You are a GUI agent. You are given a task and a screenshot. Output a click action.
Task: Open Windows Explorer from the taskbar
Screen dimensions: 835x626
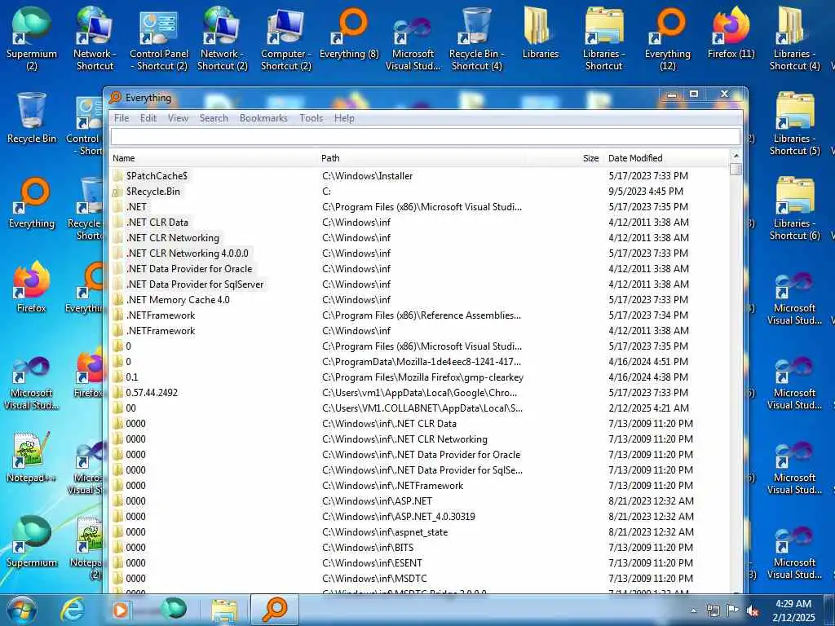[224, 610]
